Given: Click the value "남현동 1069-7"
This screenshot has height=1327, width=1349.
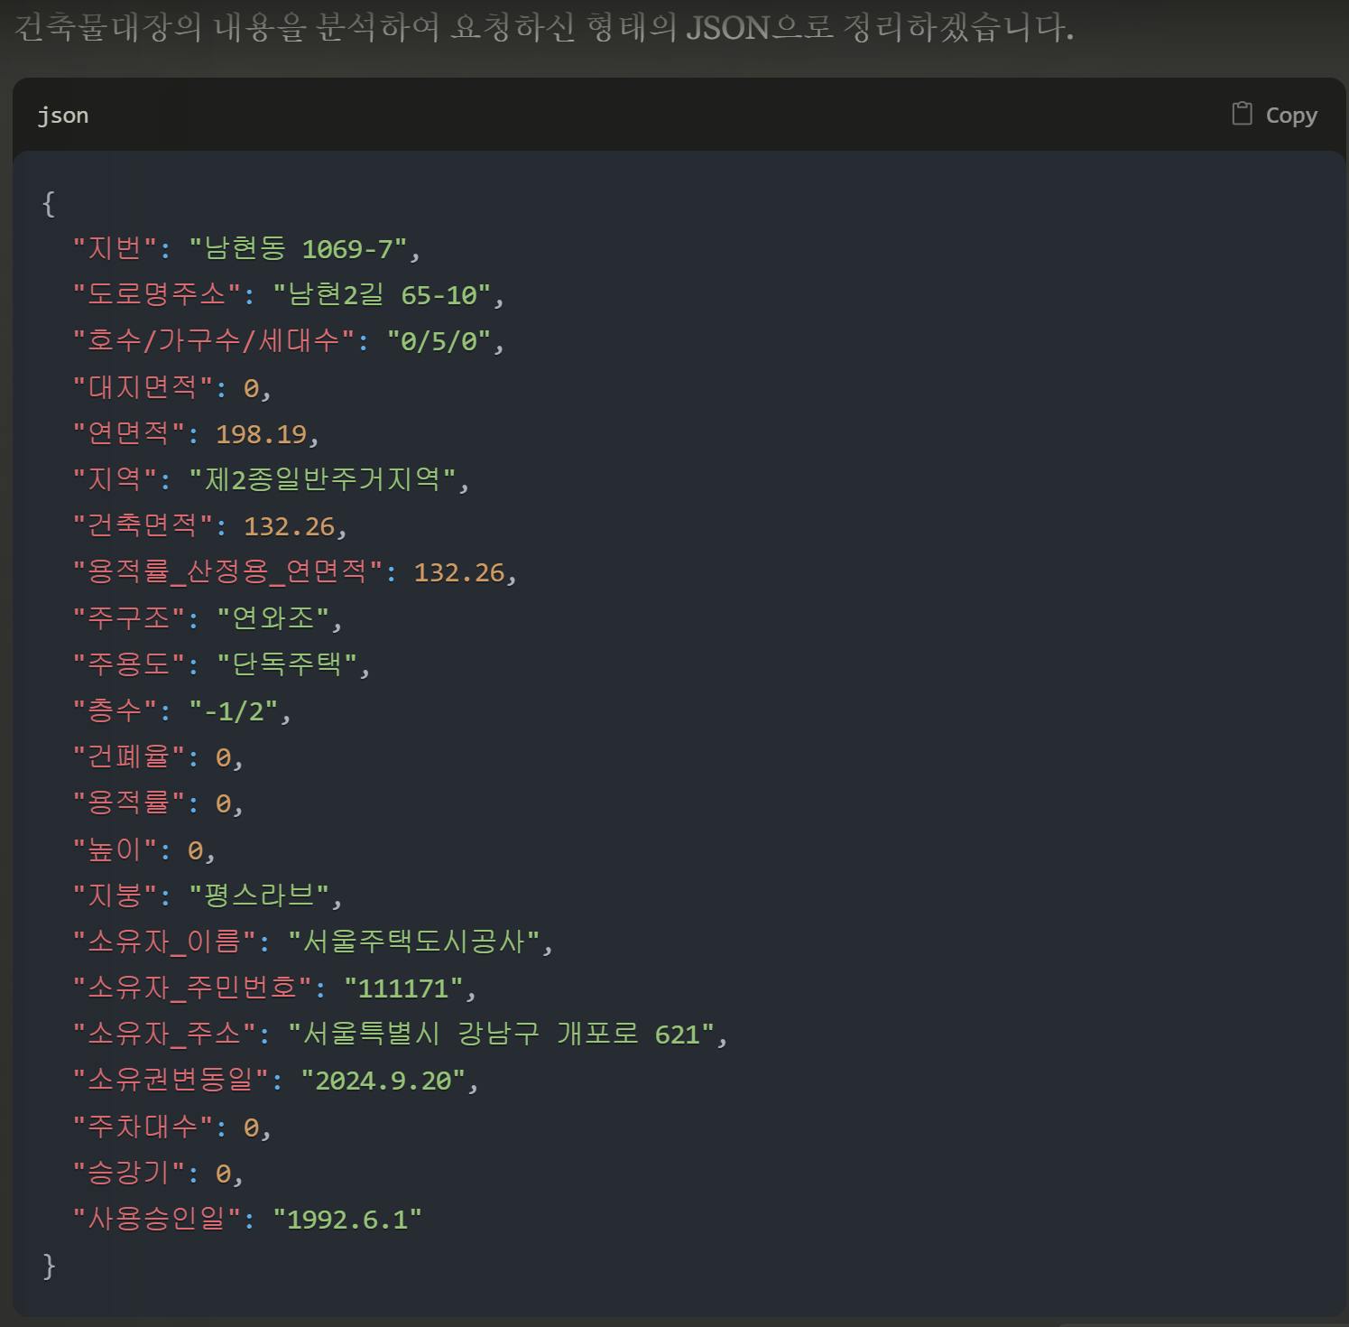Looking at the screenshot, I should click(x=299, y=248).
